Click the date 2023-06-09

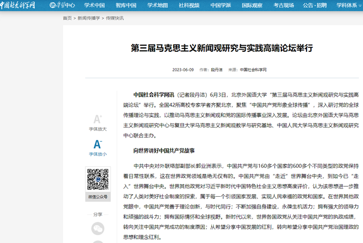(183, 70)
